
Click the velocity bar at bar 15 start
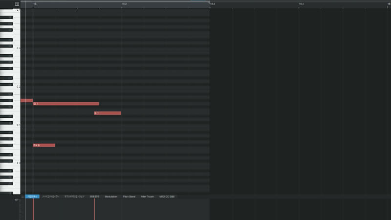[x=33, y=209]
